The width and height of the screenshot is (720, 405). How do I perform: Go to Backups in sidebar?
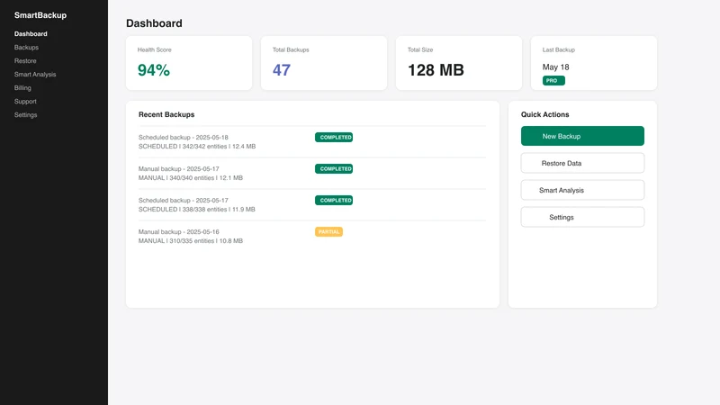26,48
